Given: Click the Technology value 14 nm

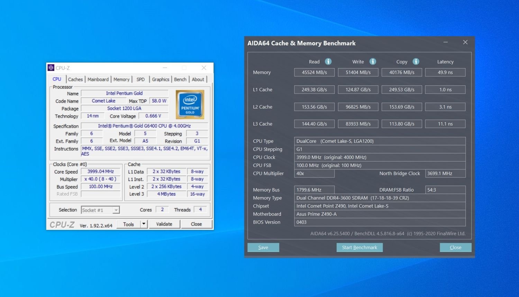Looking at the screenshot, I should 93,116.
